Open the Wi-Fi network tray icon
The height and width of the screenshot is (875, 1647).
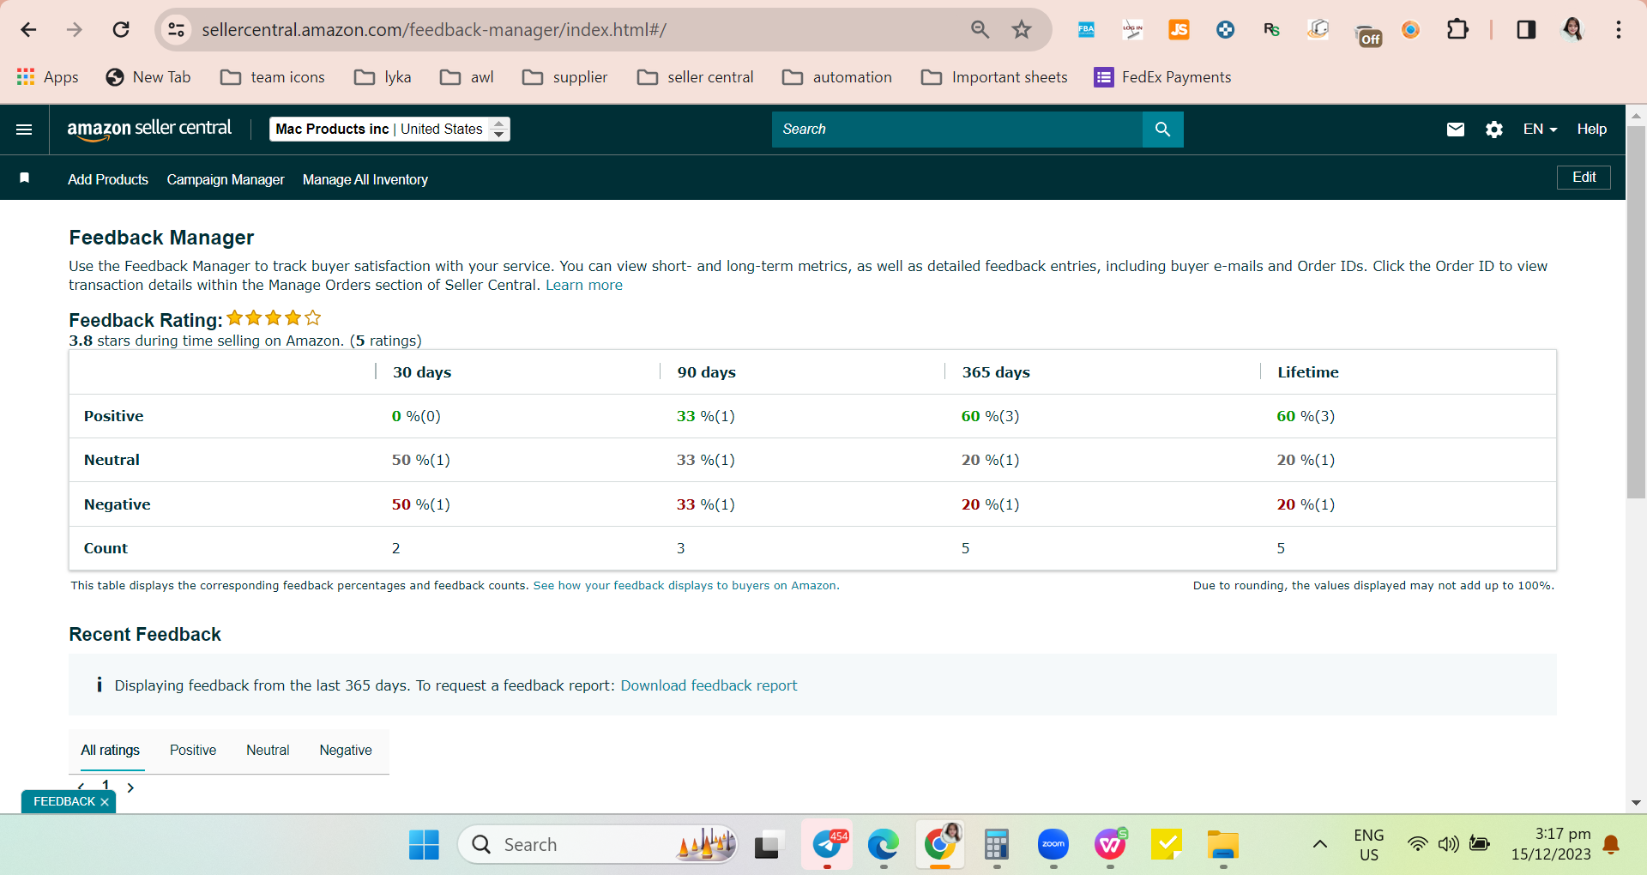(1418, 845)
